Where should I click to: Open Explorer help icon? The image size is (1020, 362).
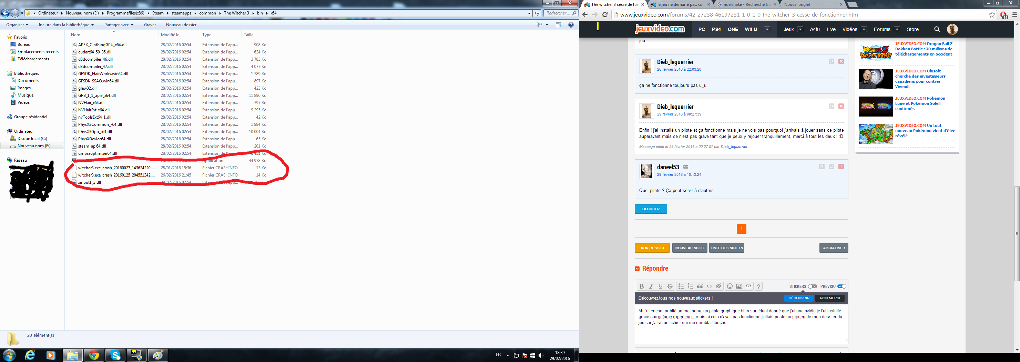pyautogui.click(x=571, y=25)
